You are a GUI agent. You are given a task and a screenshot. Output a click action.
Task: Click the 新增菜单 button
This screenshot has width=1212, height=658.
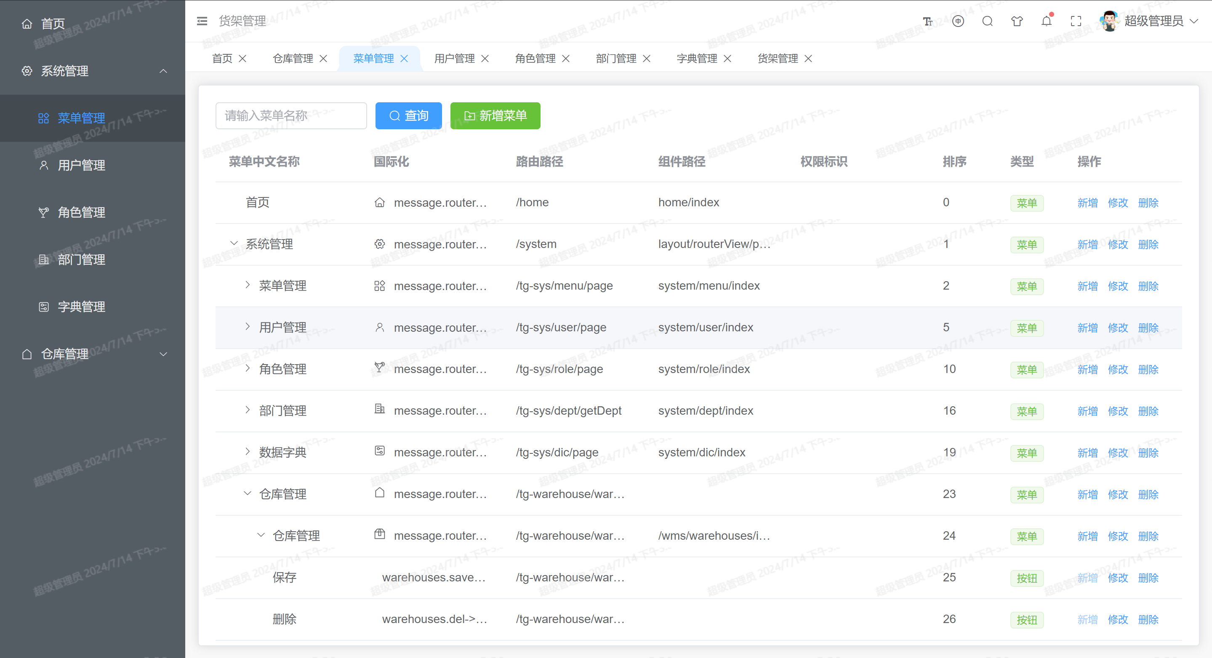point(495,116)
